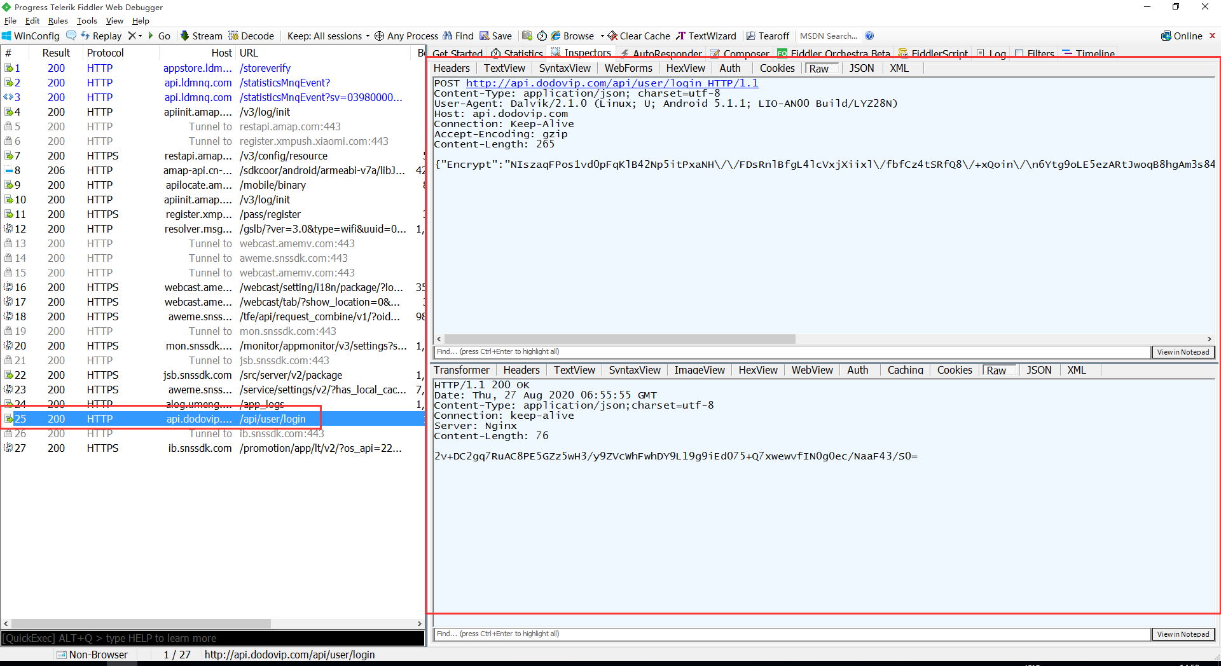Click the Remove sessions X icon
This screenshot has width=1221, height=666.
pyautogui.click(x=132, y=36)
